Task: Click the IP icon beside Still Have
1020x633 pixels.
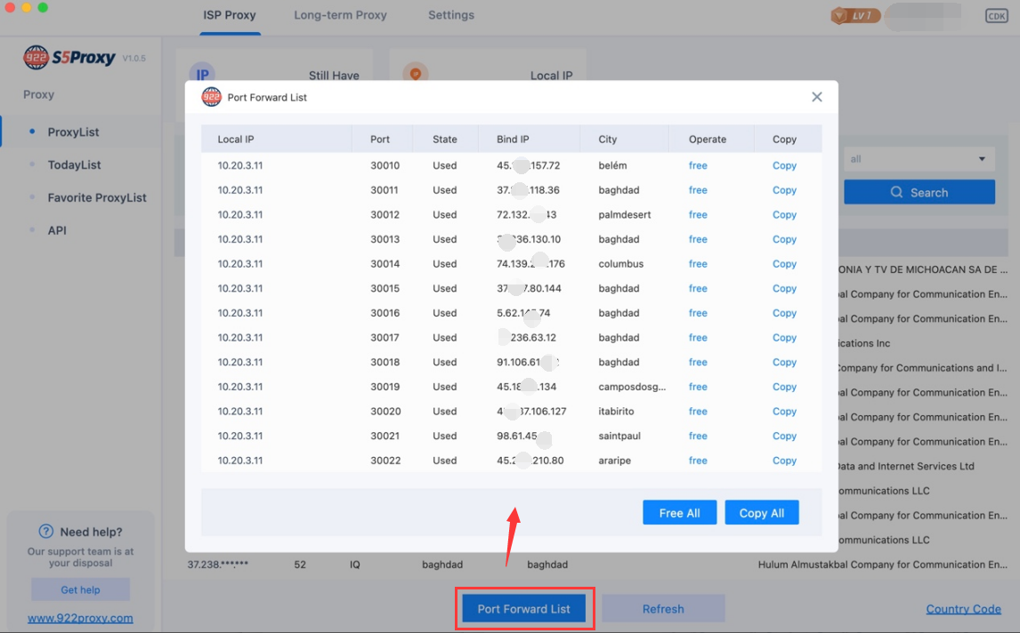Action: pyautogui.click(x=202, y=74)
